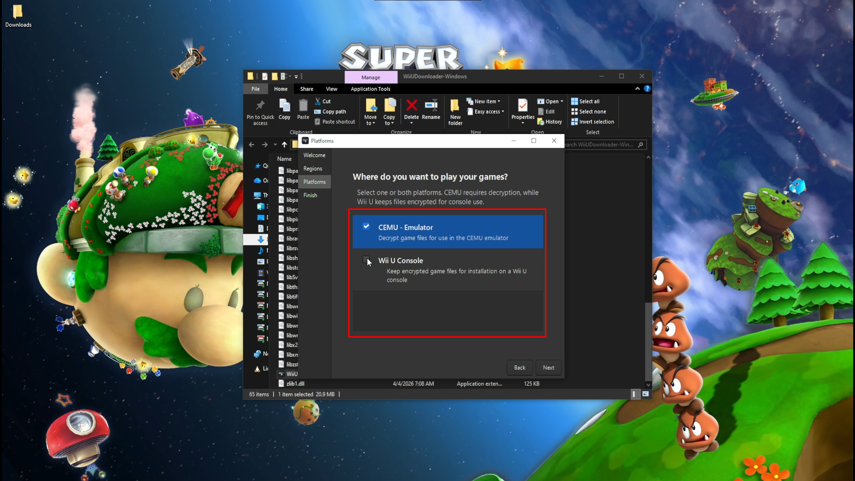
Task: Check the Wii U Console checkbox
Action: click(366, 260)
